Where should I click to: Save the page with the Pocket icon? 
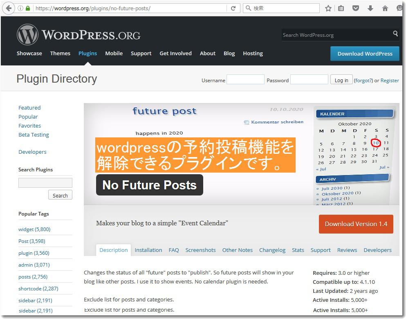pyautogui.click(x=356, y=8)
